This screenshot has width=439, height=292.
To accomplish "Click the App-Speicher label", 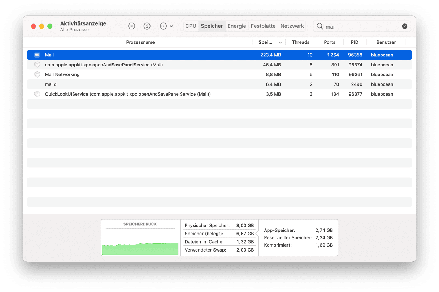I will (x=279, y=230).
